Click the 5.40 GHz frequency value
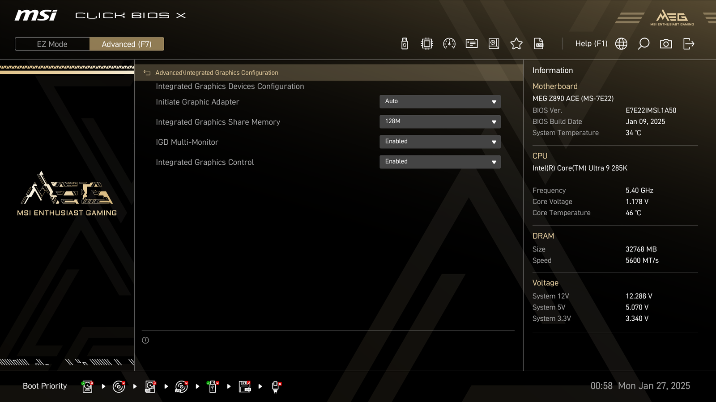 pyautogui.click(x=639, y=190)
